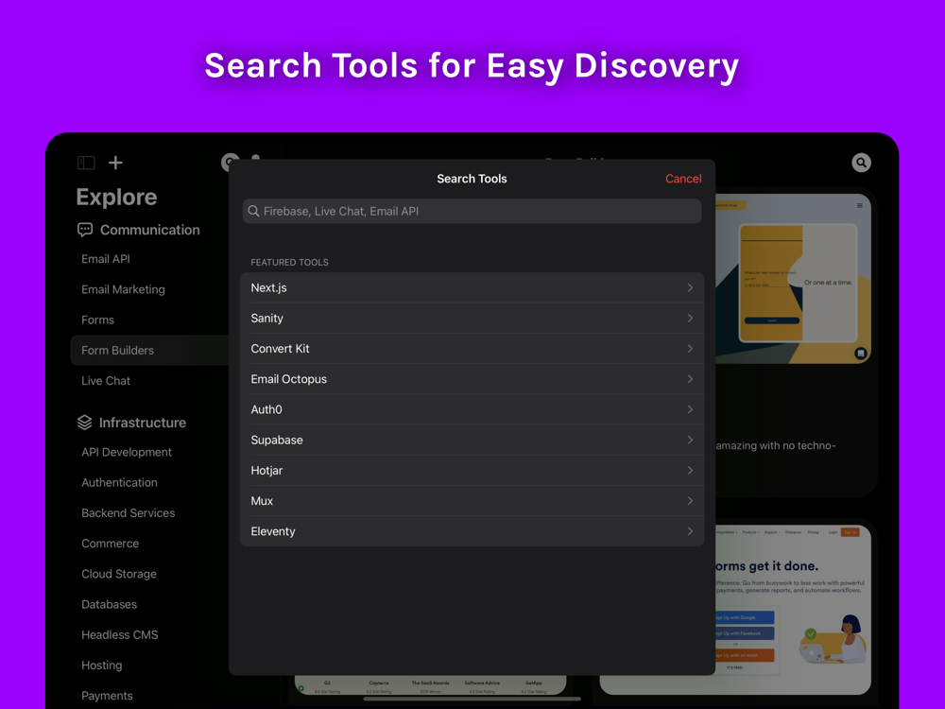This screenshot has height=709, width=945.
Task: Open Payments category
Action: click(x=107, y=696)
